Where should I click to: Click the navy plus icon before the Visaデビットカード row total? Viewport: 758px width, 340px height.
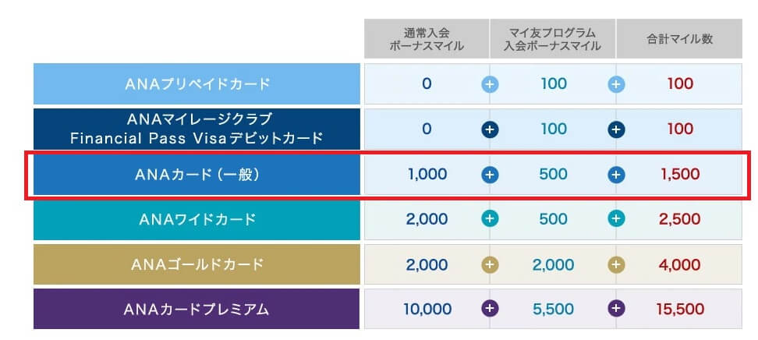point(617,129)
